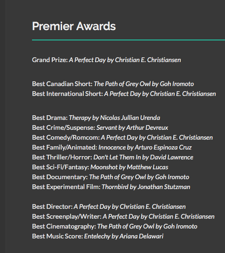
Task: Click the Best Director award line
Action: [x=109, y=207]
